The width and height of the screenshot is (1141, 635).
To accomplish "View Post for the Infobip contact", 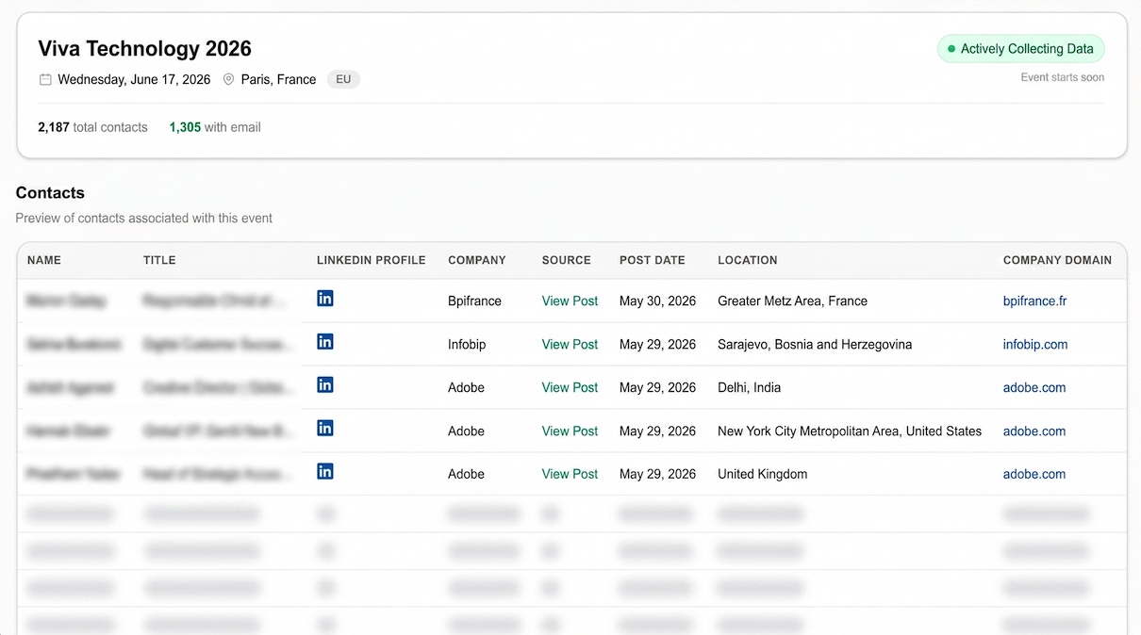I will click(x=570, y=345).
